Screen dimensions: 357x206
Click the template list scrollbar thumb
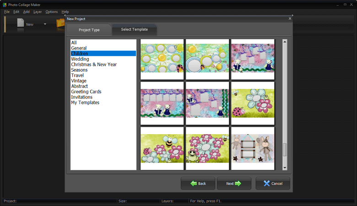pyautogui.click(x=285, y=150)
